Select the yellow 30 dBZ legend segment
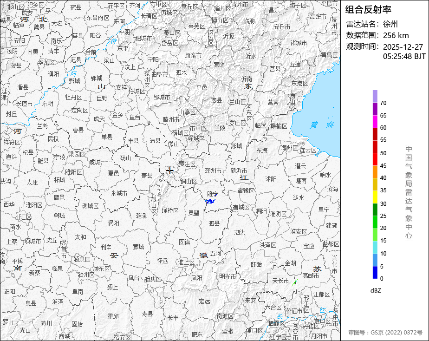The width and height of the screenshot is (429, 341). tap(375, 197)
